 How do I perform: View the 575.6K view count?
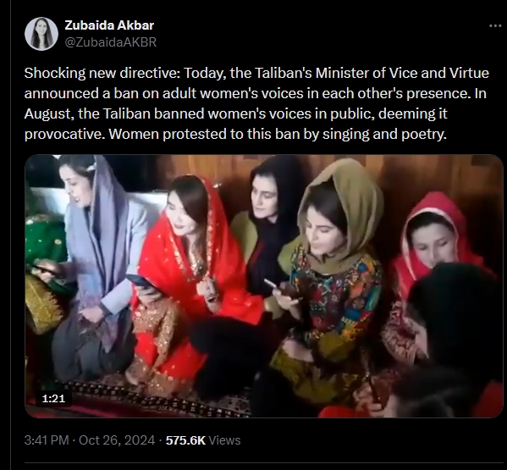(185, 440)
